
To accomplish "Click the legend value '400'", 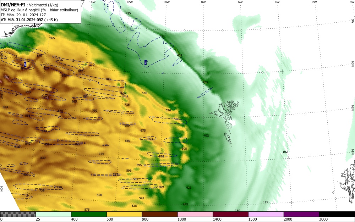I will coord(74,219).
